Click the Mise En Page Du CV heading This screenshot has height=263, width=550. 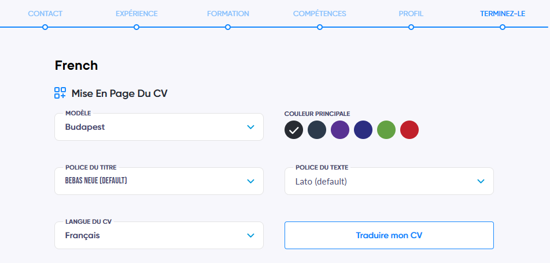pyautogui.click(x=120, y=93)
